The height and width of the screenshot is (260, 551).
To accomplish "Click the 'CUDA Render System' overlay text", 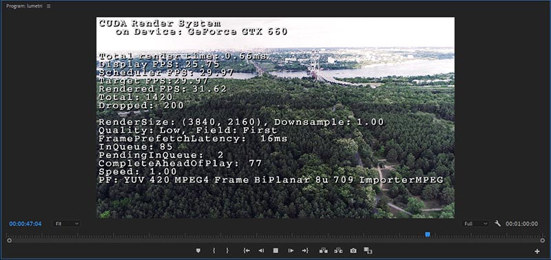I will [160, 23].
